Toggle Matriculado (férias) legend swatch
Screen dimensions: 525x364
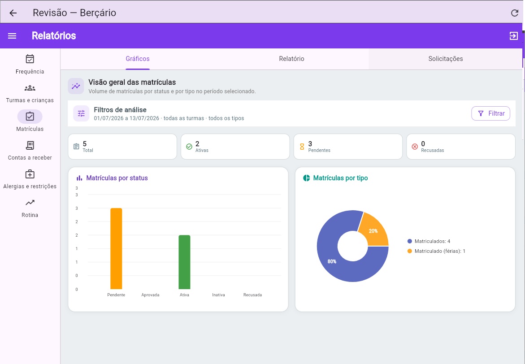[x=409, y=251]
